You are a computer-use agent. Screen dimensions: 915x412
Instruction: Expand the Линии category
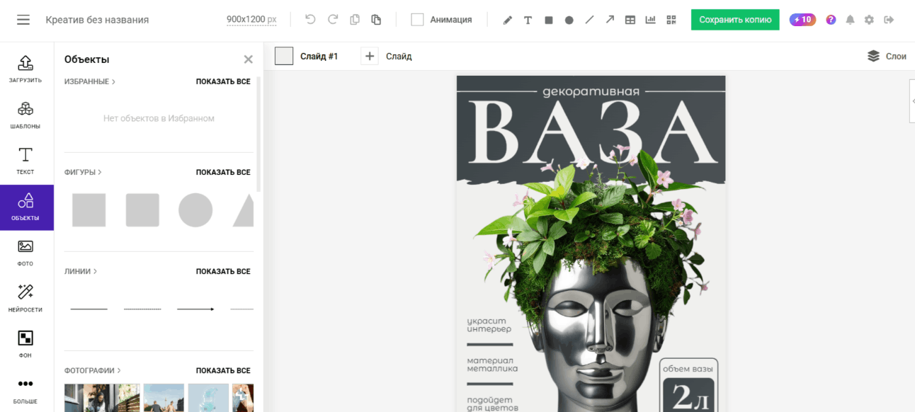pyautogui.click(x=81, y=271)
